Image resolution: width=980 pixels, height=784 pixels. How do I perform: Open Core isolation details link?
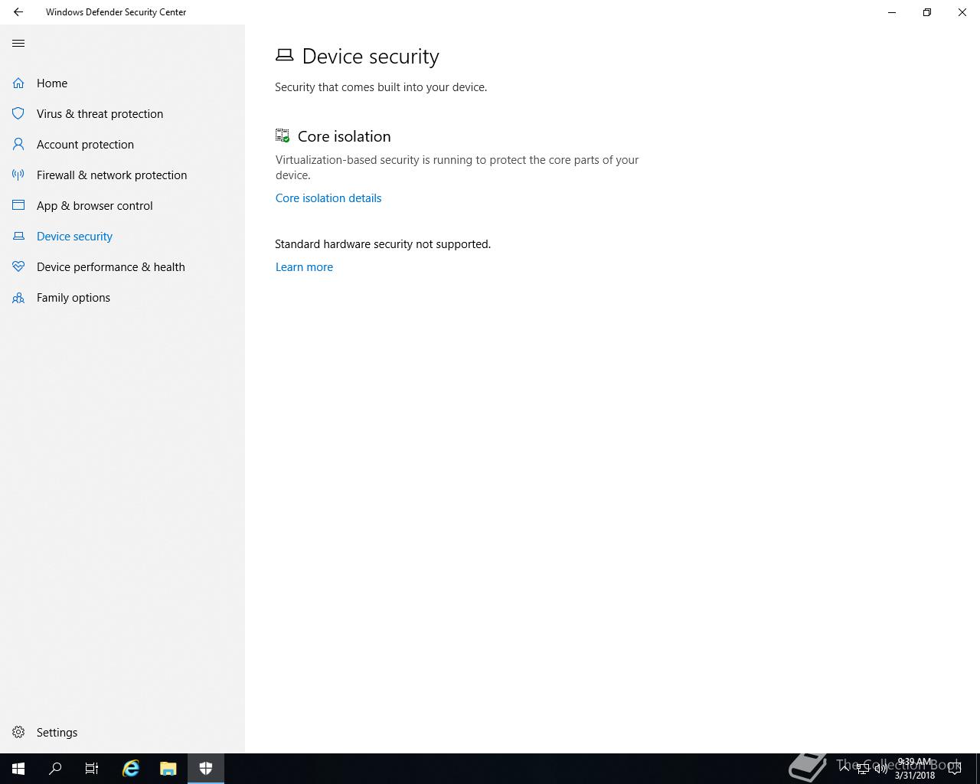(328, 198)
